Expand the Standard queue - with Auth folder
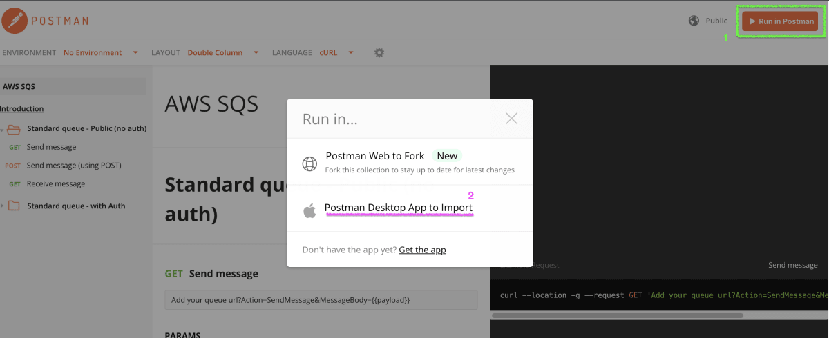Image resolution: width=829 pixels, height=338 pixels. [3, 206]
